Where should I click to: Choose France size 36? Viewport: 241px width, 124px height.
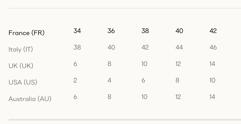pyautogui.click(x=111, y=31)
